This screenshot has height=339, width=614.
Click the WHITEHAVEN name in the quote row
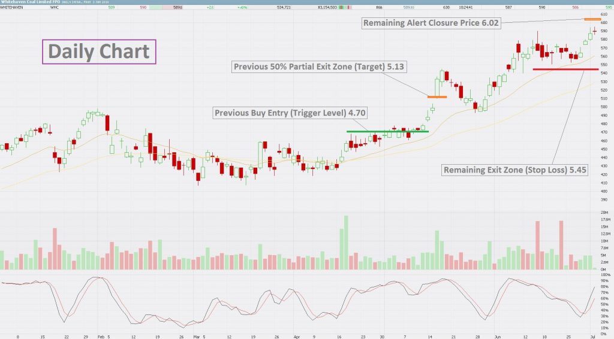(x=12, y=7)
